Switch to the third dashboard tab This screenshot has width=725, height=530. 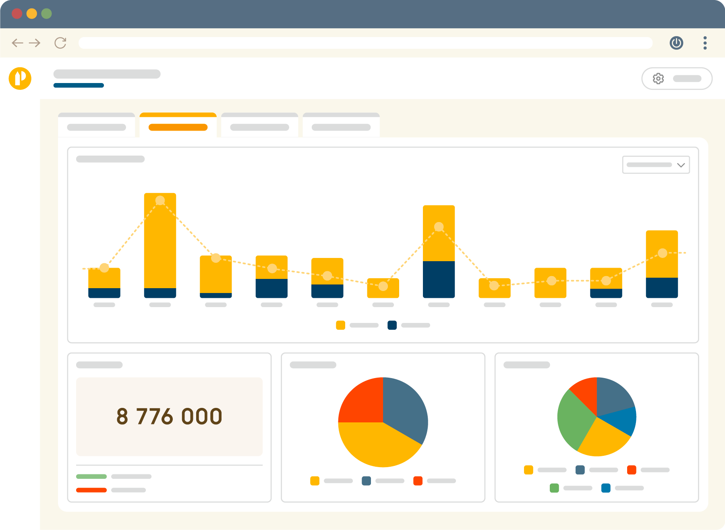click(x=259, y=127)
